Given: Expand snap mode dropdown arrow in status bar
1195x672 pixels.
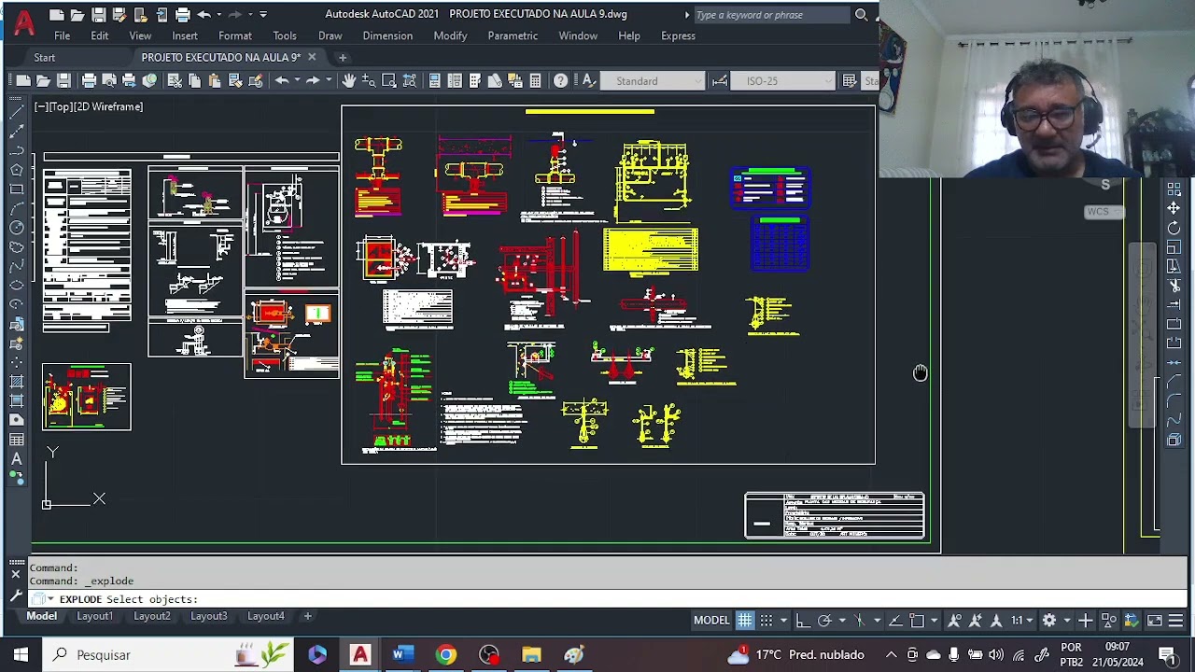Looking at the screenshot, I should pyautogui.click(x=783, y=620).
